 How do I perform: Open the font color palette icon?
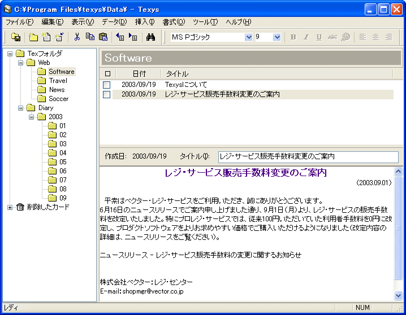click(x=345, y=37)
